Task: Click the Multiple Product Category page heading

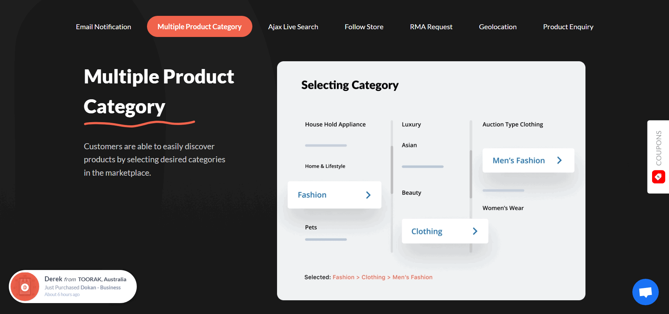Action: [x=159, y=92]
